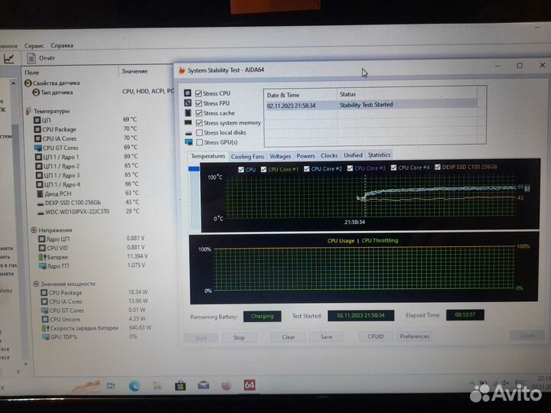
Task: Click the down arrow of left tree scrollbar
Action: (26, 364)
